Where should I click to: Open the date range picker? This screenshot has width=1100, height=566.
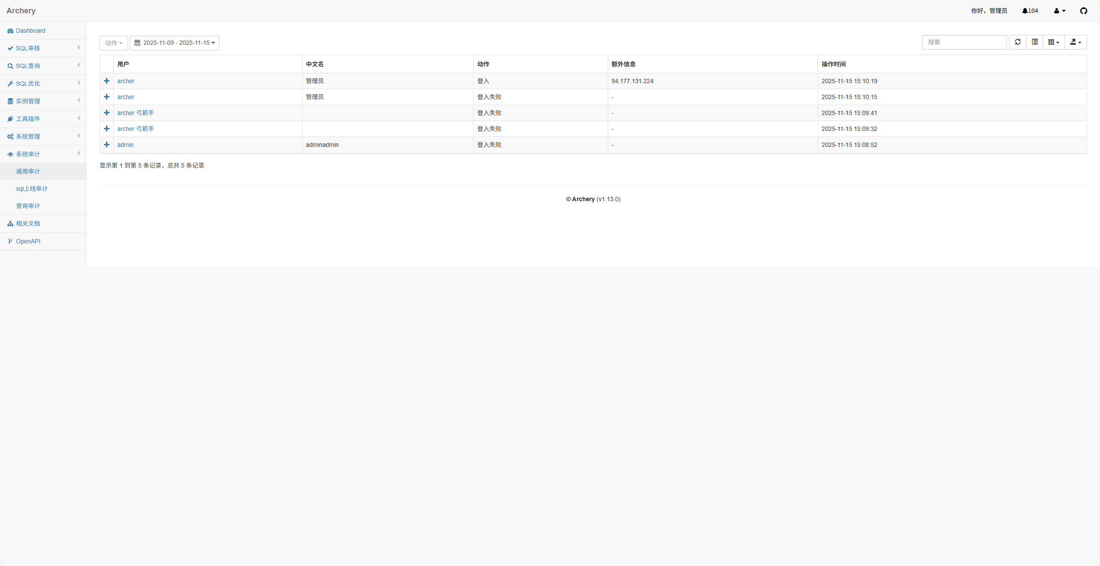coord(175,43)
